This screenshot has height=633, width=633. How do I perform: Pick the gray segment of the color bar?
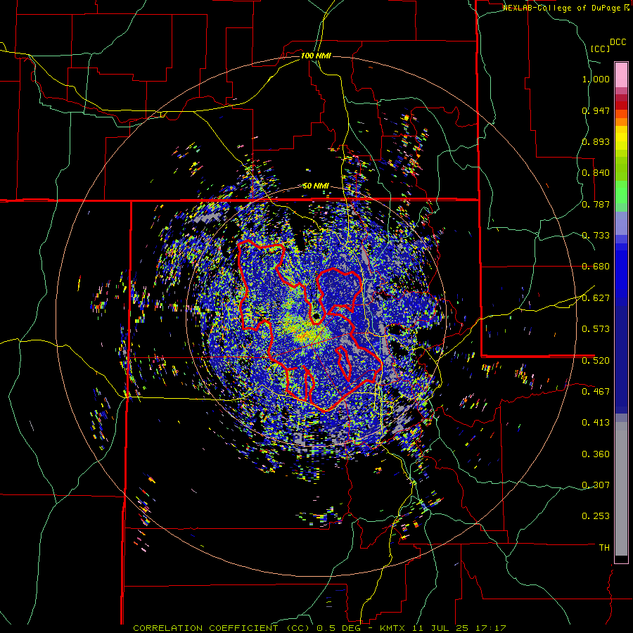point(621,489)
